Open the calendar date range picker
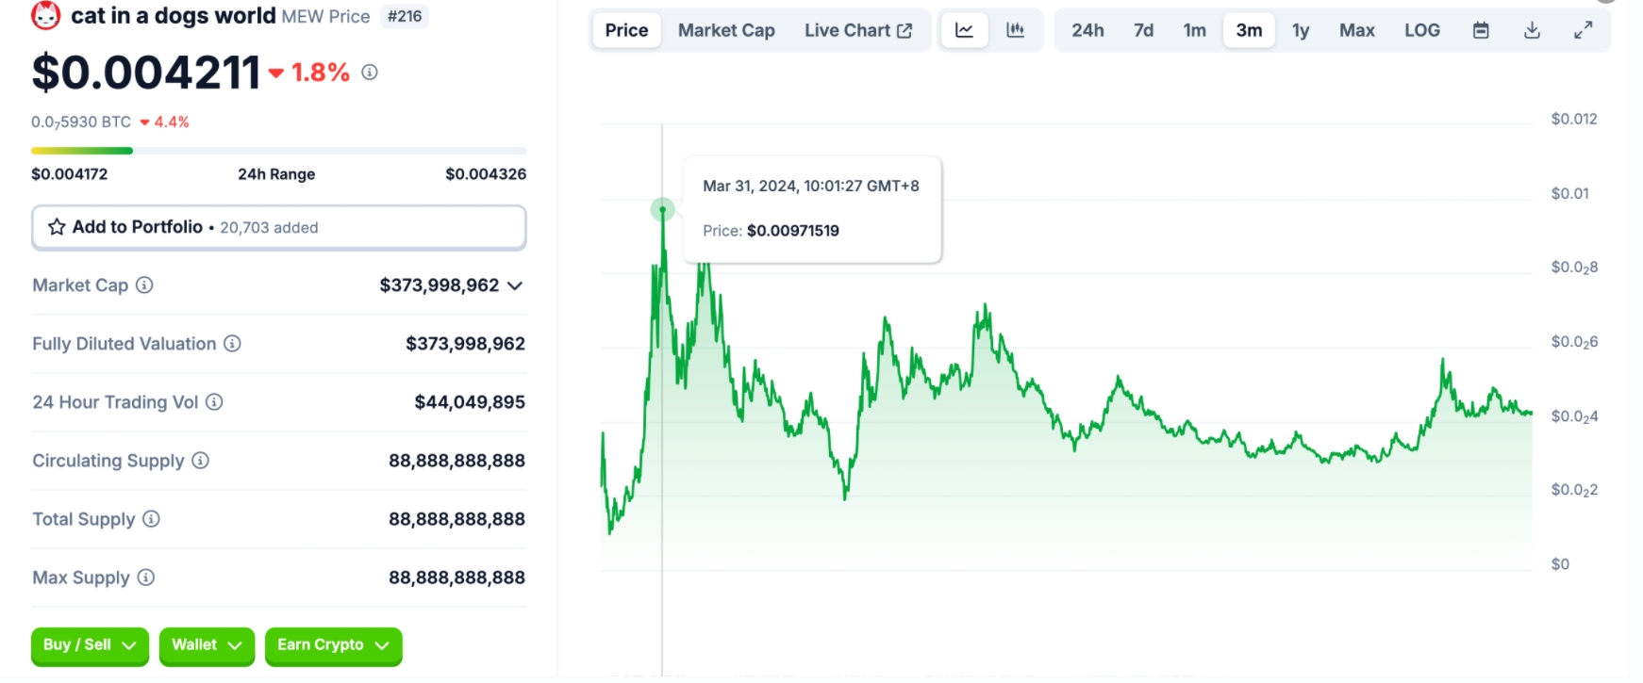Screen dimensions: 1643x683 pyautogui.click(x=1481, y=30)
